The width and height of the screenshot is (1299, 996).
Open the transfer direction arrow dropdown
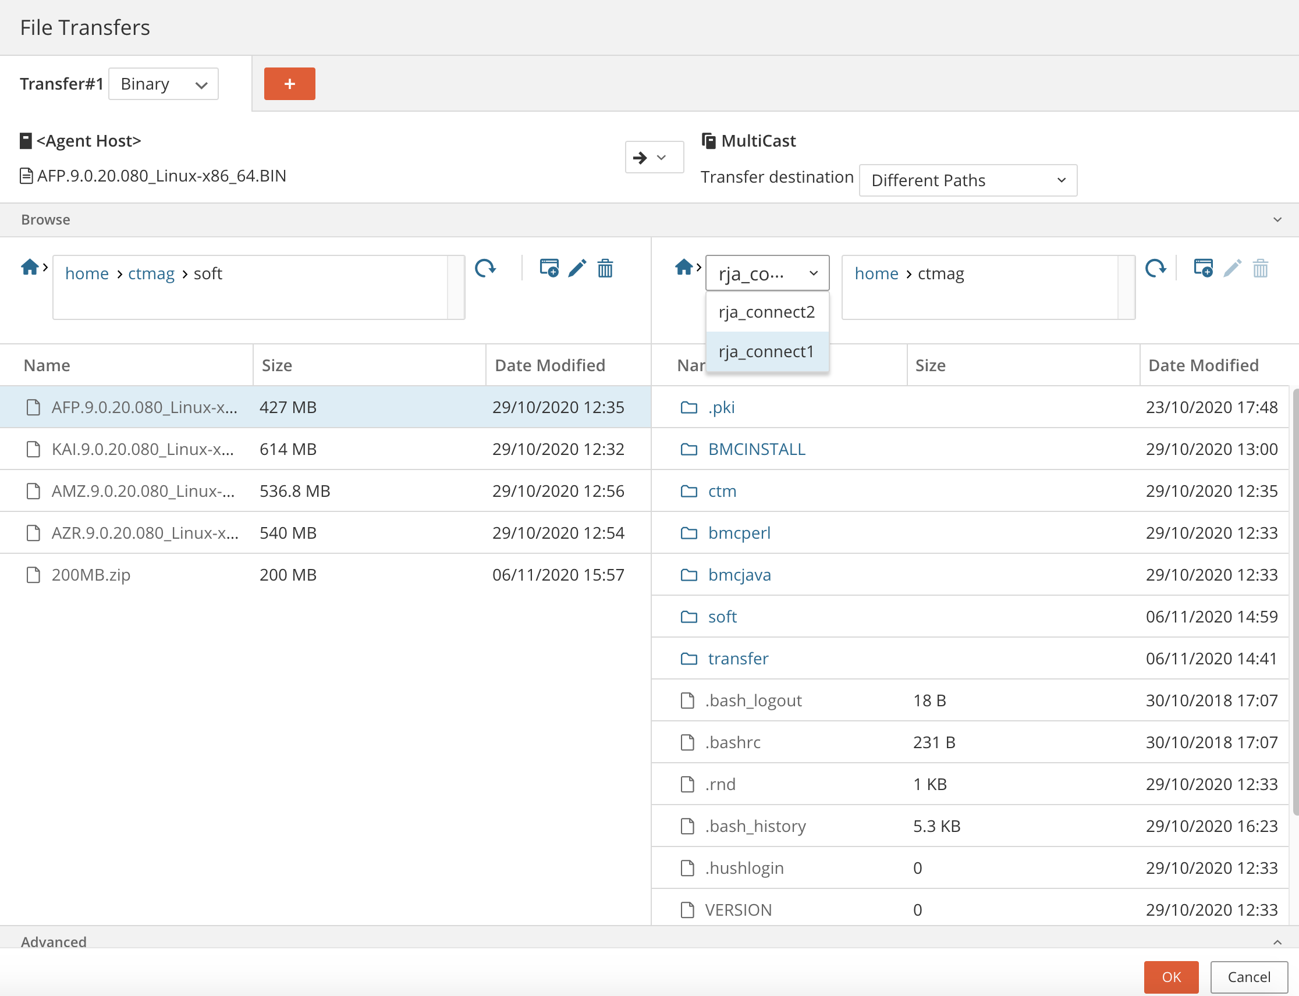pos(653,156)
